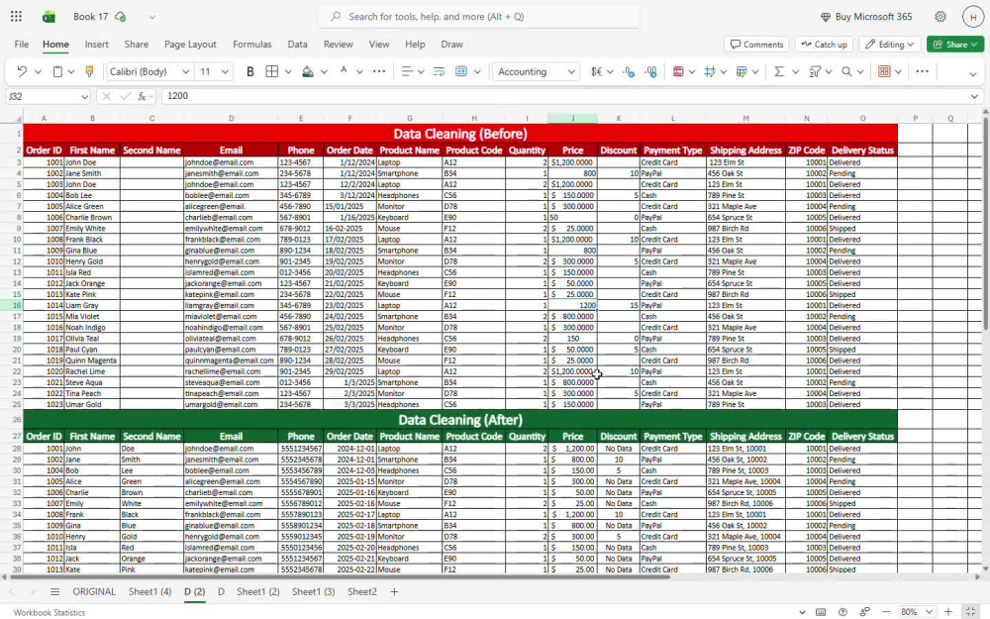Click the green Share button
This screenshot has width=990, height=619.
tap(955, 45)
